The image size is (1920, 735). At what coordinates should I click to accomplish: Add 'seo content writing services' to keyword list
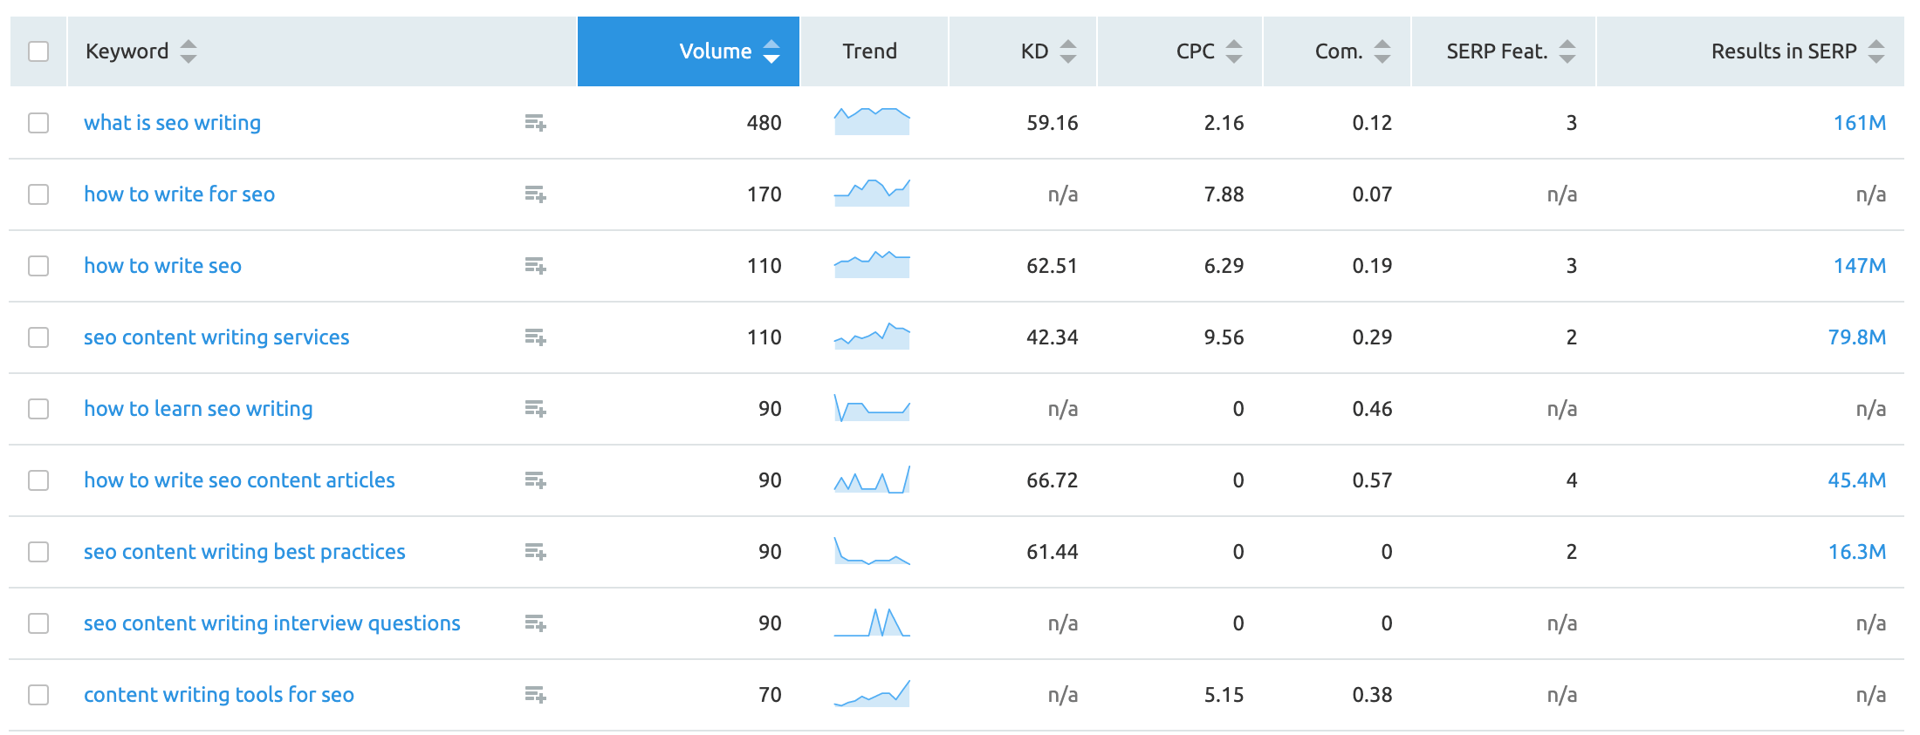pyautogui.click(x=535, y=337)
